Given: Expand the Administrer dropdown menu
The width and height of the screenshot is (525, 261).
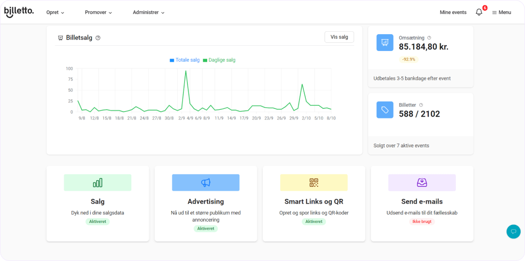Looking at the screenshot, I should coord(148,13).
